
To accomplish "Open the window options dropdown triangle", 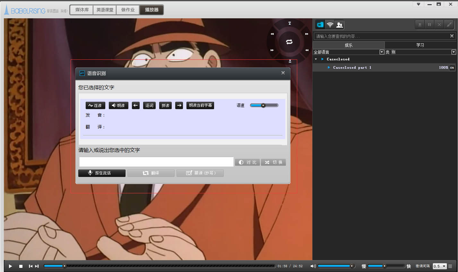I will click(x=418, y=4).
